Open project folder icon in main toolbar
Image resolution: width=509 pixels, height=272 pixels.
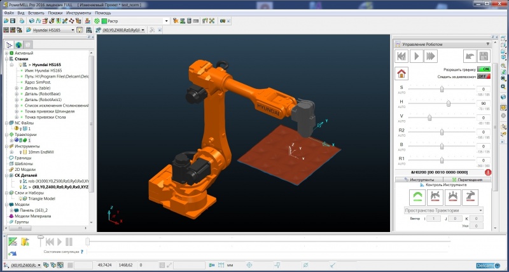(x=6, y=21)
